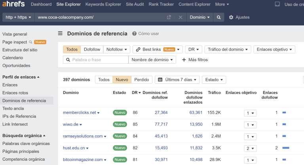Open the Últimos 7 días date dropdown

(x=178, y=79)
